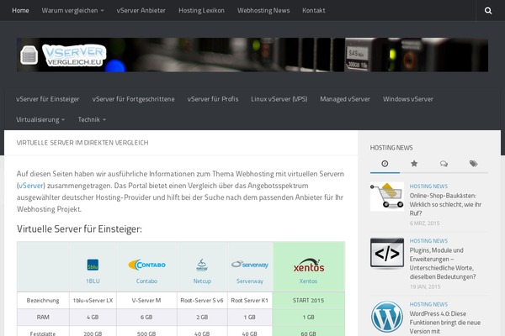505x336 pixels.
Task: Click the Contabo provider logo
Action: coord(146,265)
